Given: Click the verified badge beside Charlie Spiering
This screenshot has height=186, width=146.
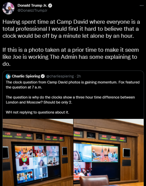Looking at the screenshot, I should point(43,76).
